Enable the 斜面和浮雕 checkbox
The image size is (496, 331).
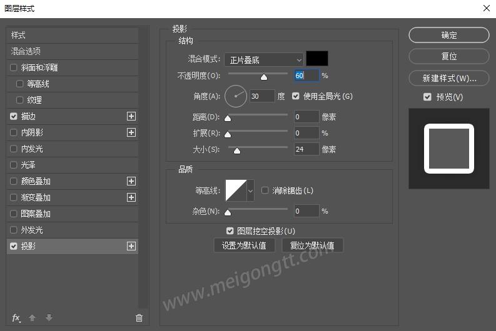13,67
